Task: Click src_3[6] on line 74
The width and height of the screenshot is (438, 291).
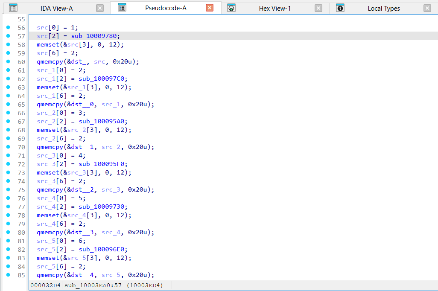Action: pyautogui.click(x=52, y=181)
